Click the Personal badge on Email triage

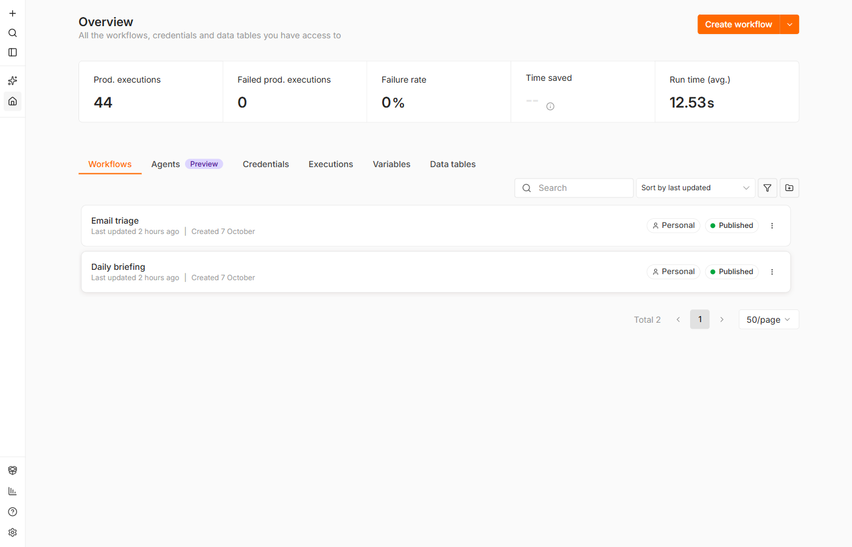(673, 225)
